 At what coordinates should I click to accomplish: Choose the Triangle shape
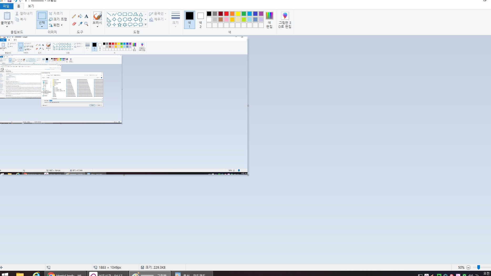(x=141, y=14)
